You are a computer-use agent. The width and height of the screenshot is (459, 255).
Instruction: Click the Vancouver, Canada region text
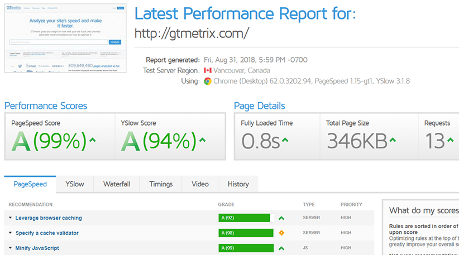point(241,70)
